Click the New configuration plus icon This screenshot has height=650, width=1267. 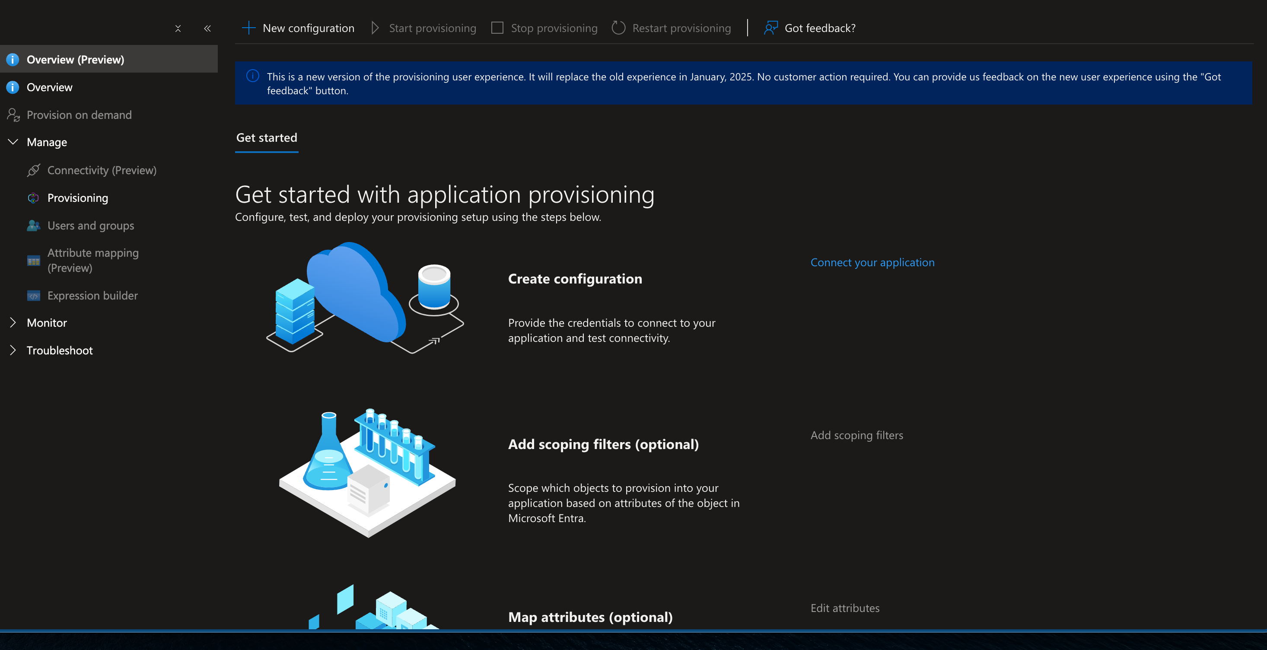coord(249,28)
